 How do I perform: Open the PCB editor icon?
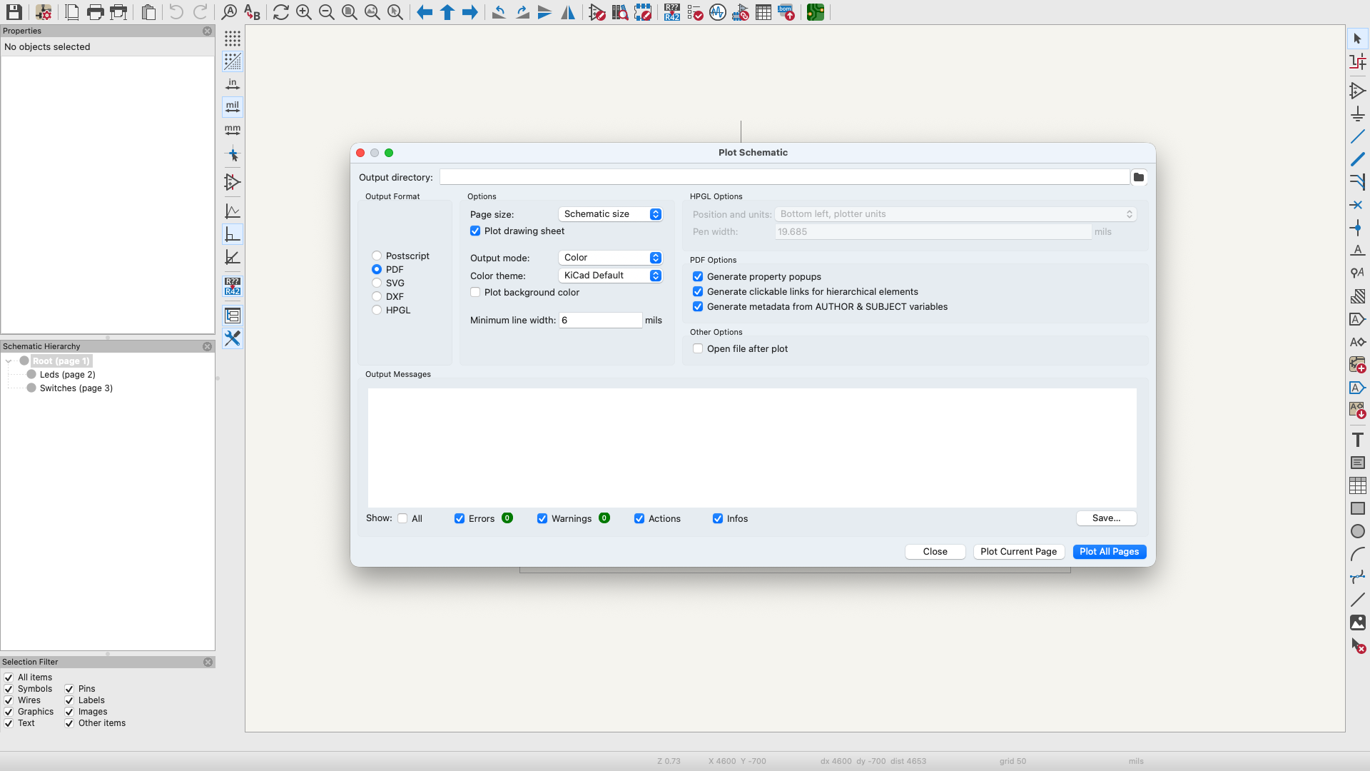[x=816, y=12]
